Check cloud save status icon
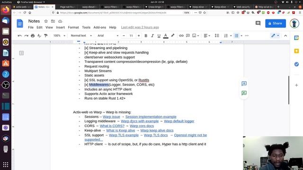Viewport: 303px width, 170px height. pos(60,21)
